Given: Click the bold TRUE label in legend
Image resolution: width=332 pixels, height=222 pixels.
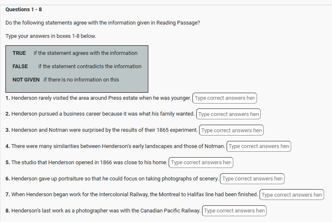Looking at the screenshot, I should (19, 53).
